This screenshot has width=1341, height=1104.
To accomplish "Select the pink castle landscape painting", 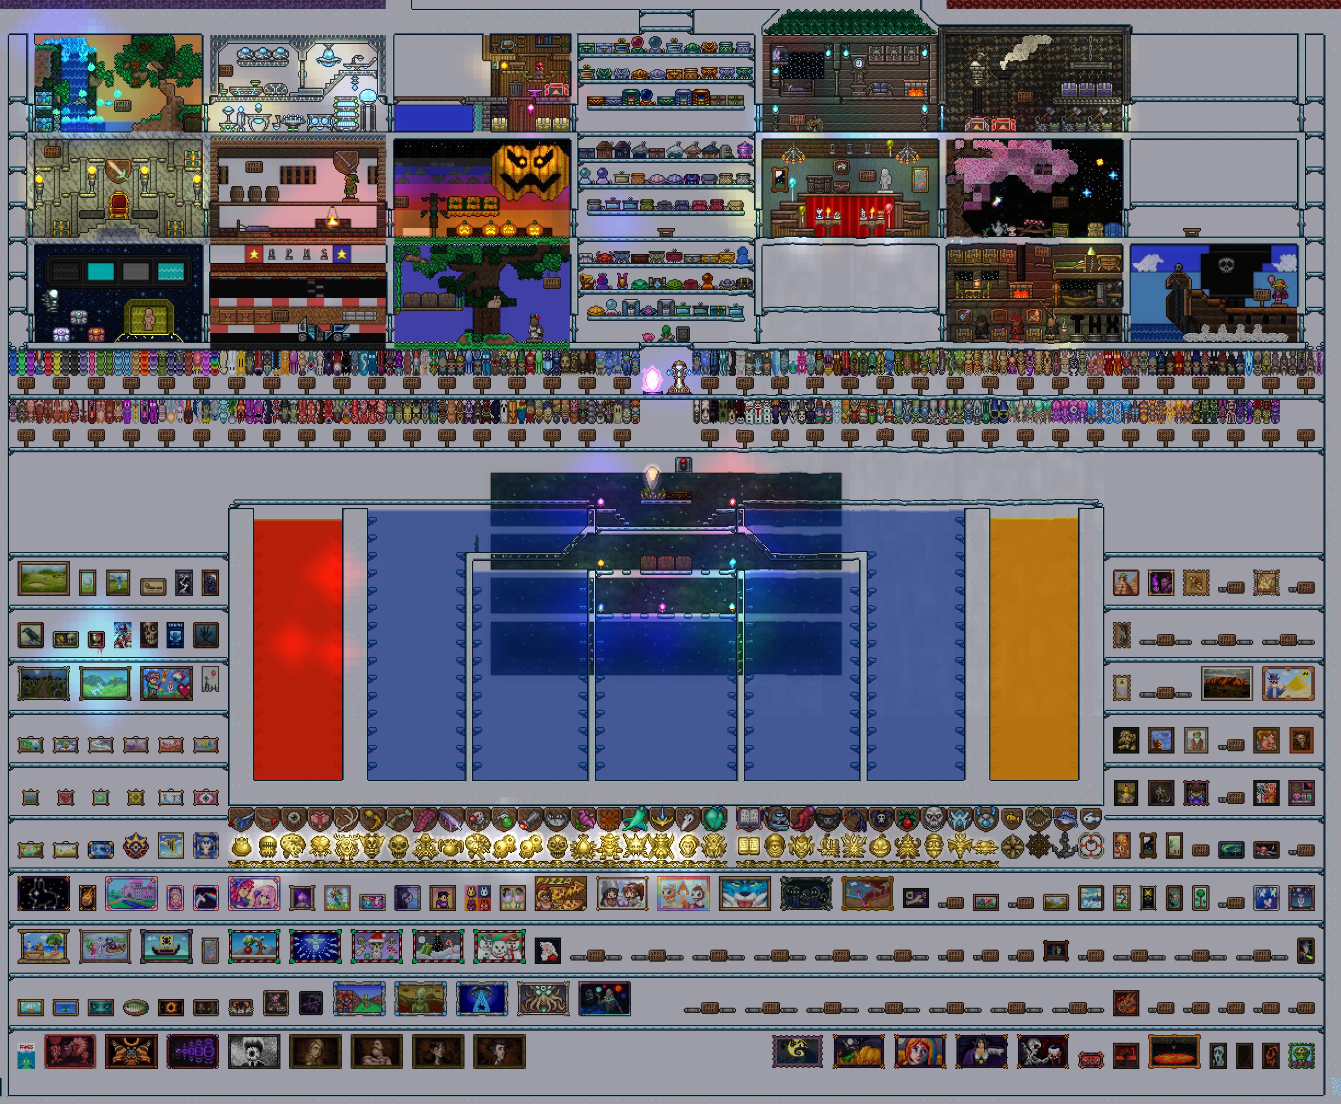I will pos(131,894).
